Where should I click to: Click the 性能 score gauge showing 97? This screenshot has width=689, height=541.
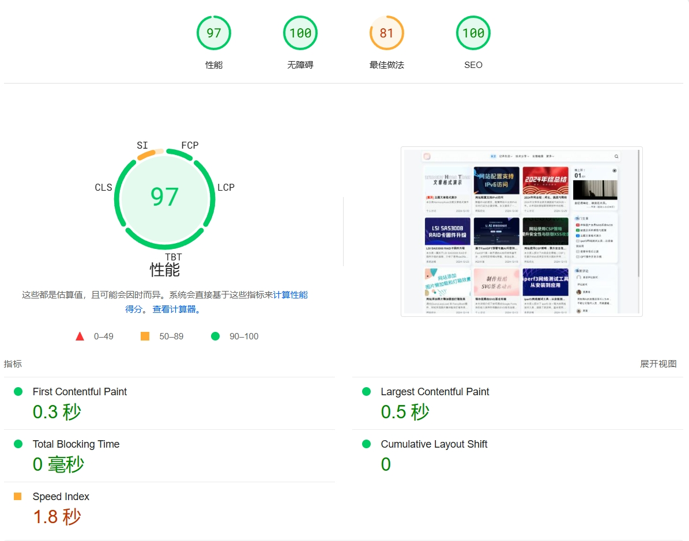point(213,33)
